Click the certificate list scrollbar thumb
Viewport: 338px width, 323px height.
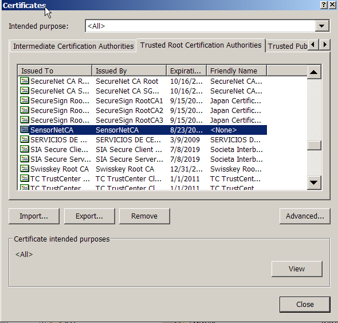click(x=314, y=145)
